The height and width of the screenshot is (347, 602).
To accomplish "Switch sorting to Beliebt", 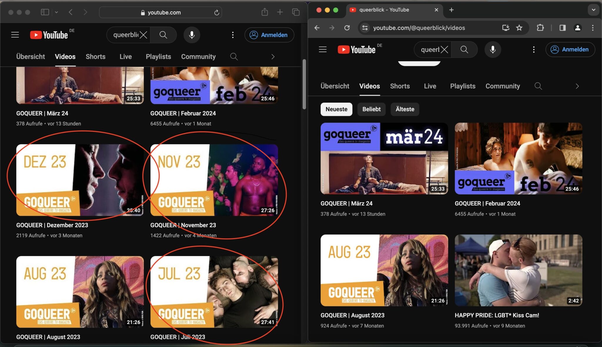I will click(x=371, y=109).
